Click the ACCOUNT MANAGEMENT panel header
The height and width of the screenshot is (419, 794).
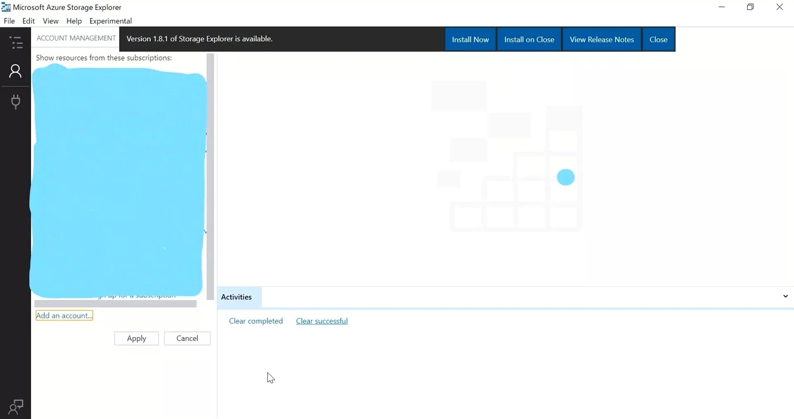[x=76, y=38]
